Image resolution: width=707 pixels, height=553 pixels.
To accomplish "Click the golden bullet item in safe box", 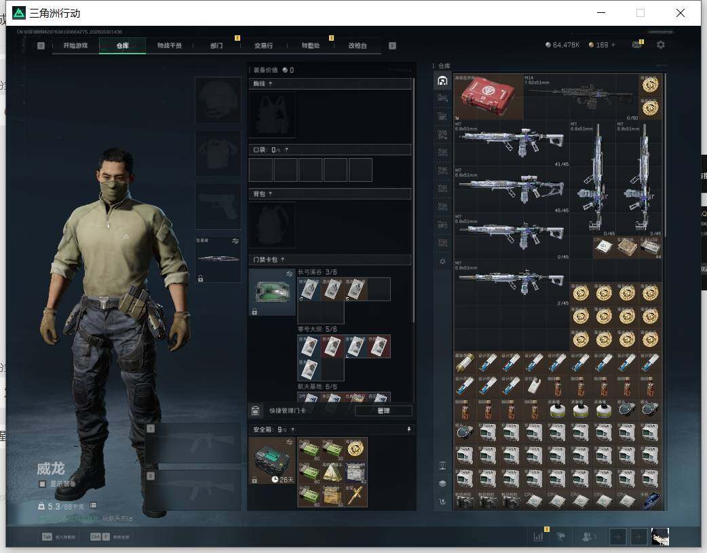I will [356, 496].
